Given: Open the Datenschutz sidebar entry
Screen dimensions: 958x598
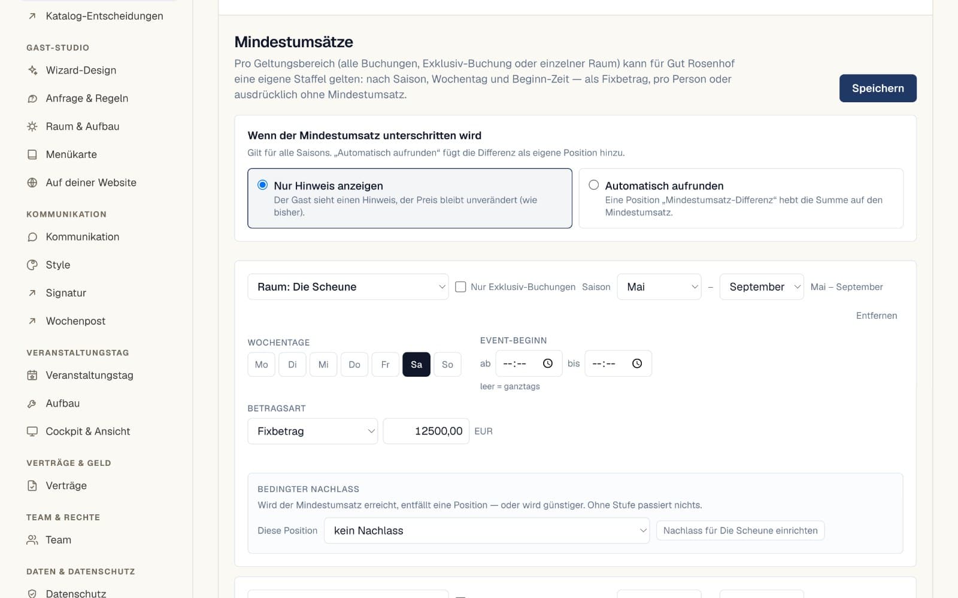Looking at the screenshot, I should point(76,593).
